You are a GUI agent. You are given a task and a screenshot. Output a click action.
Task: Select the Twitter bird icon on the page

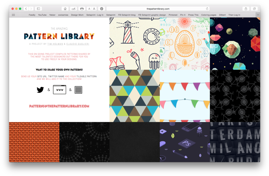point(40,90)
